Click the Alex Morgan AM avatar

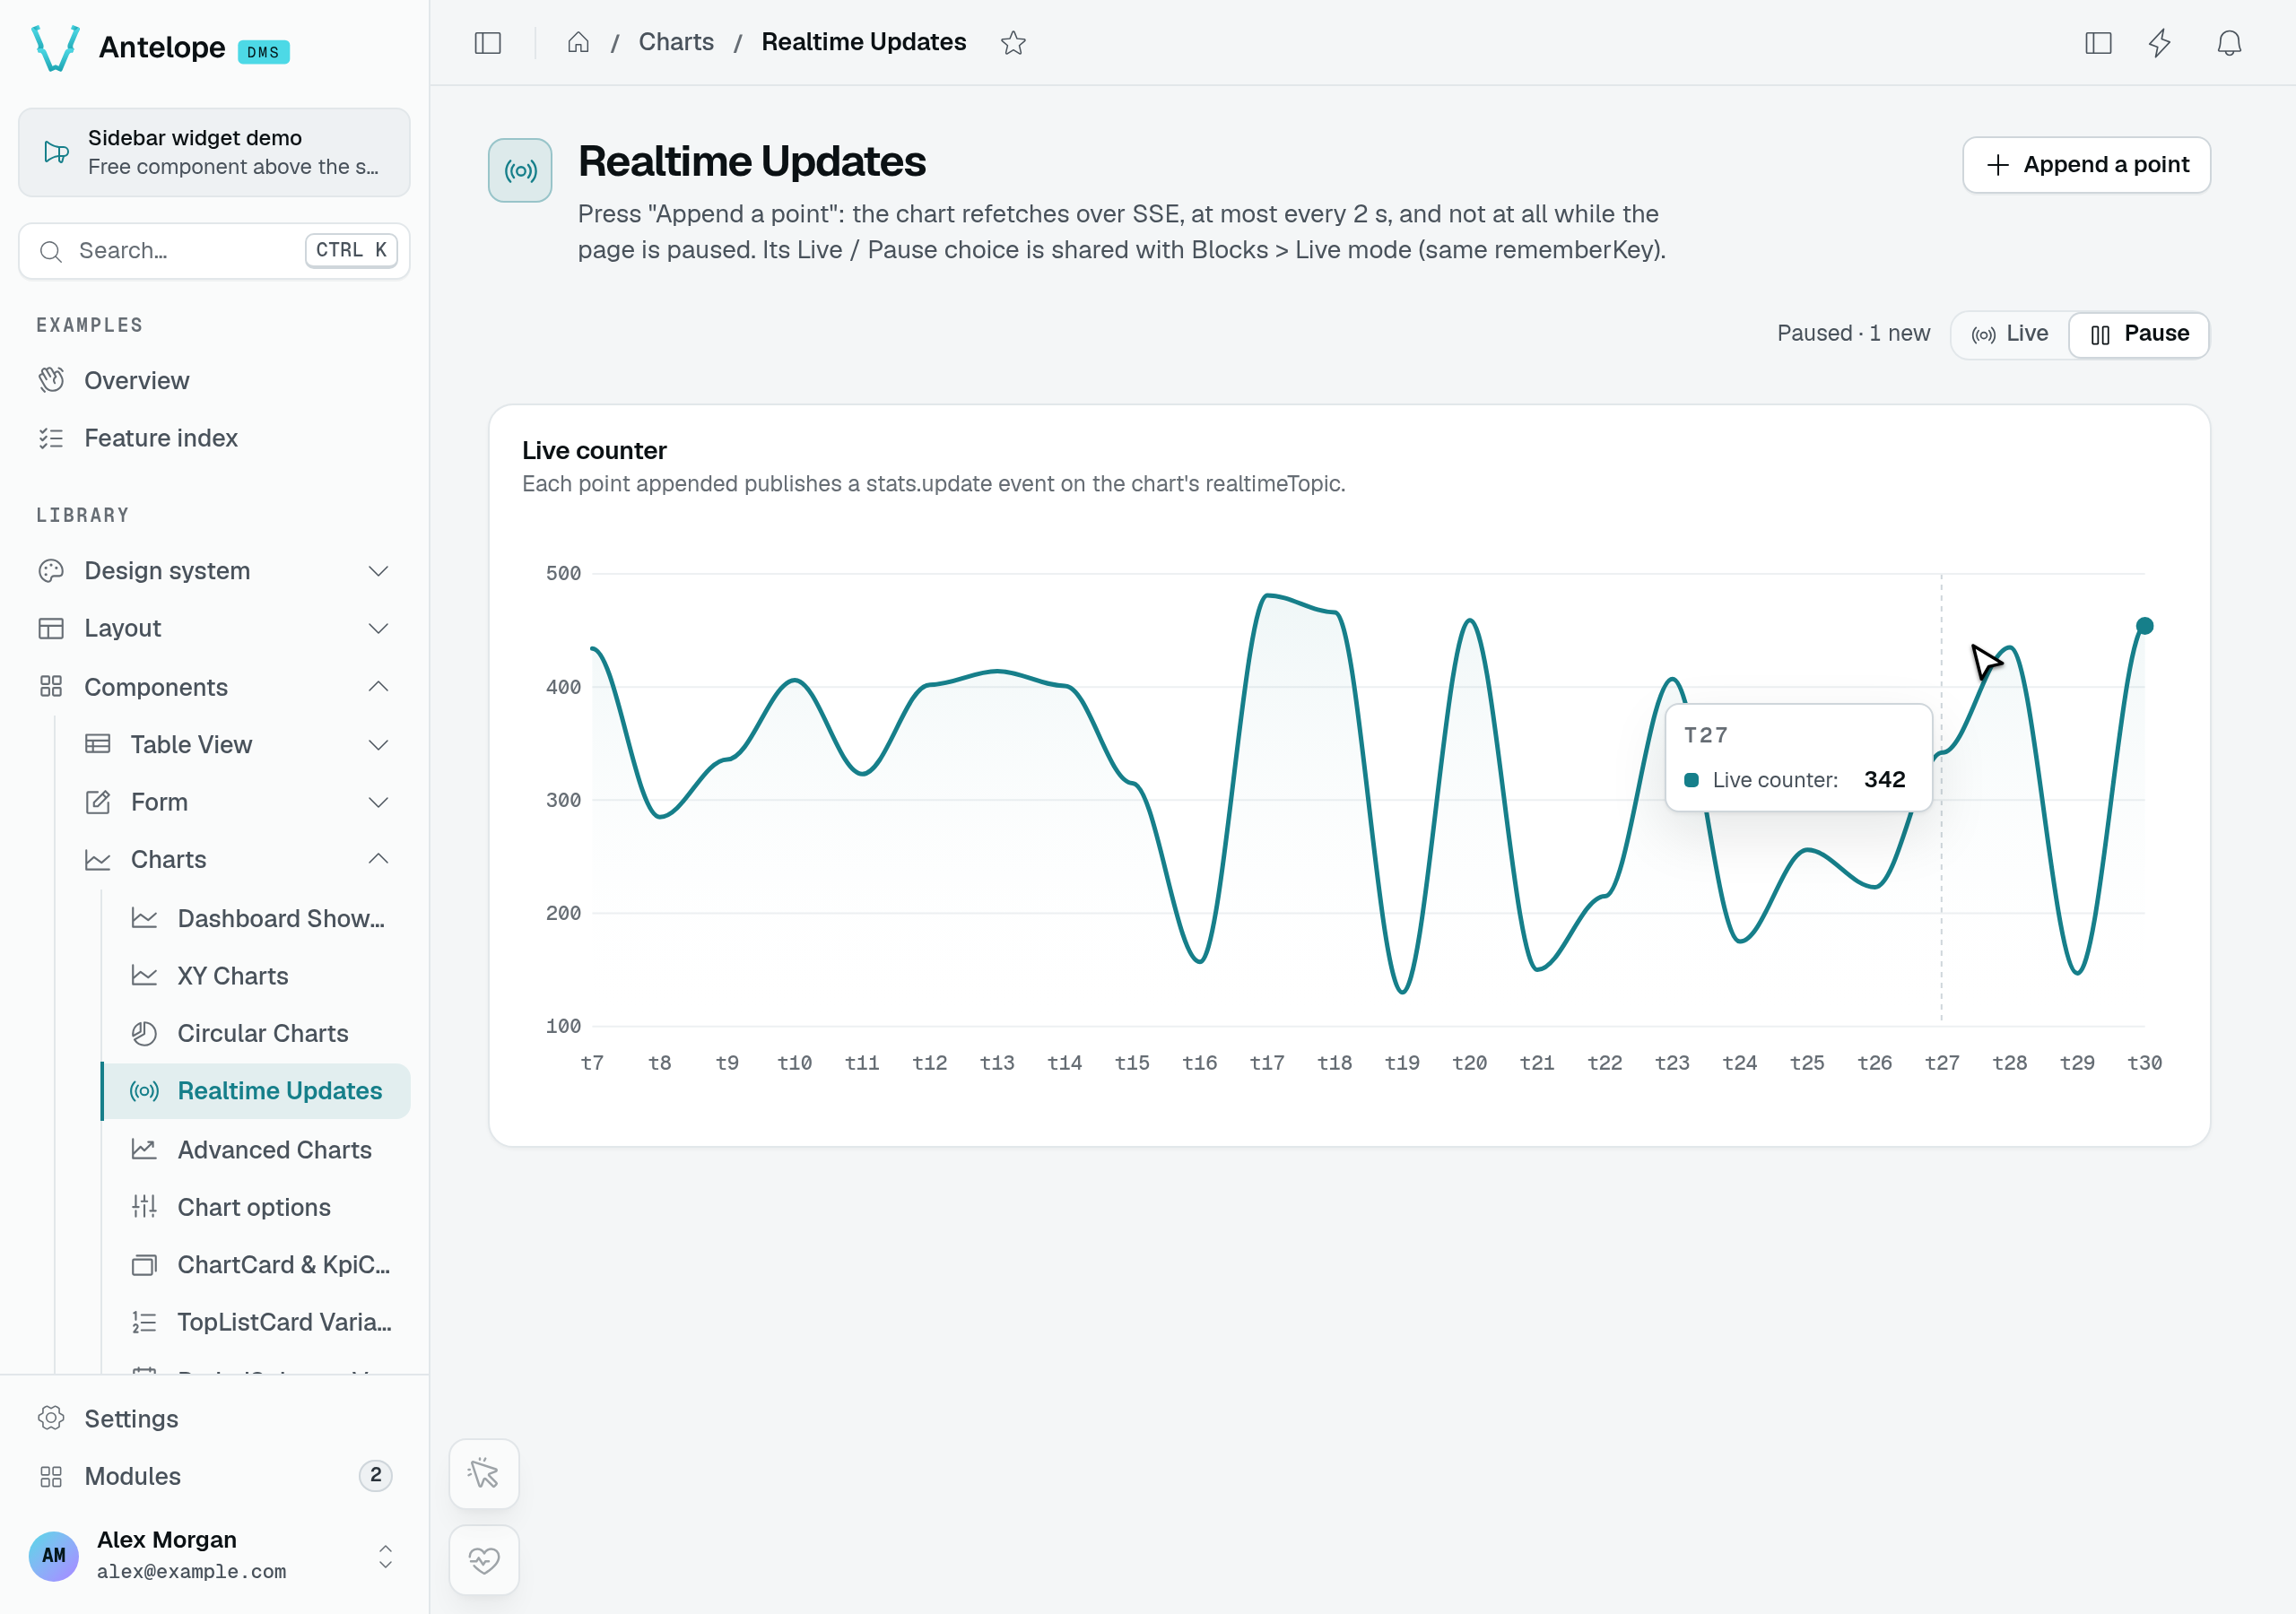(54, 1555)
